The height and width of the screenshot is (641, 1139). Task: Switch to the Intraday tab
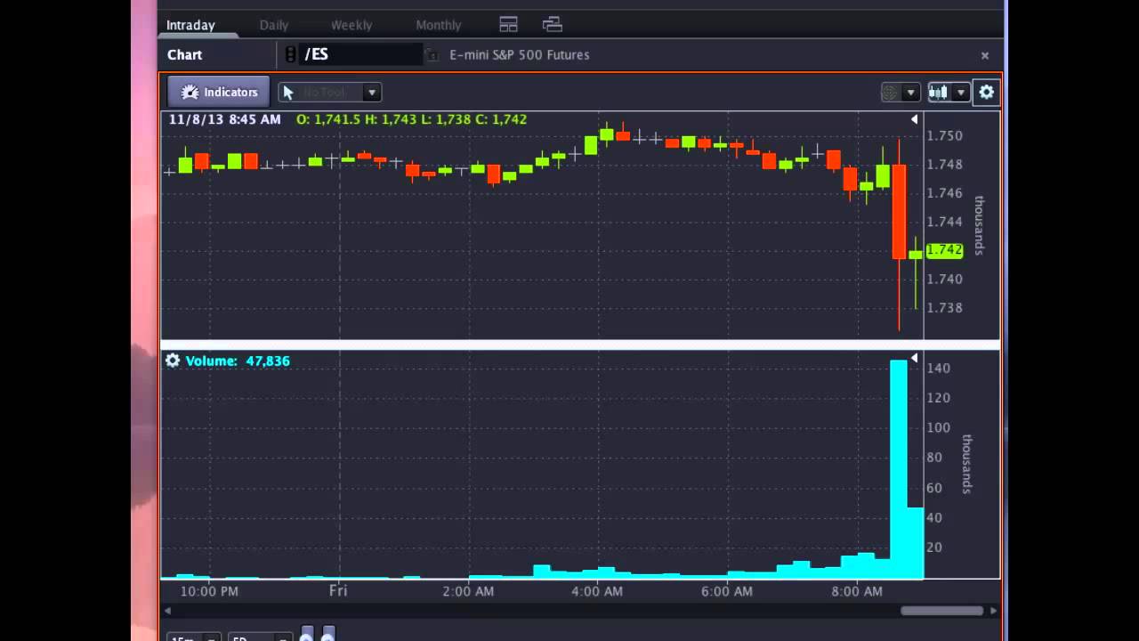pyautogui.click(x=191, y=25)
